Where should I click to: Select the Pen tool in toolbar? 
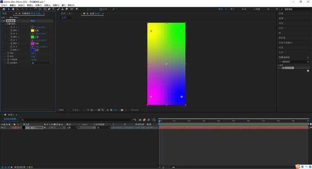click(49, 9)
